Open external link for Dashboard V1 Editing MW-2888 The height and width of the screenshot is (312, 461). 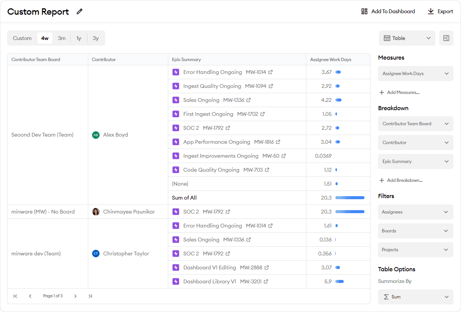pos(267,267)
